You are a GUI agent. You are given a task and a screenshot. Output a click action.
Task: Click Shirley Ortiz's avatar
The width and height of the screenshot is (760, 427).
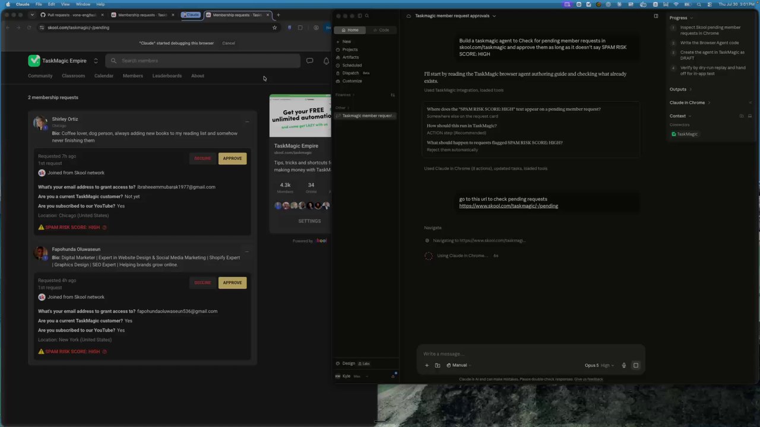click(40, 123)
